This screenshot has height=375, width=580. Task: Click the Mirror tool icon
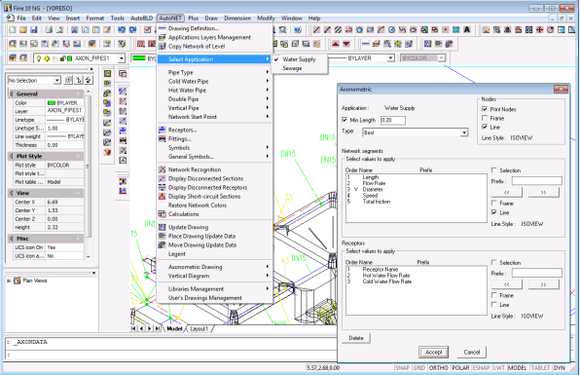pos(508,30)
